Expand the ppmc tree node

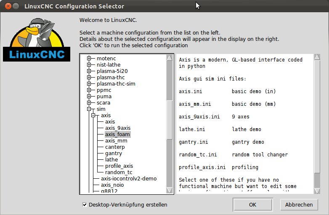(89, 90)
